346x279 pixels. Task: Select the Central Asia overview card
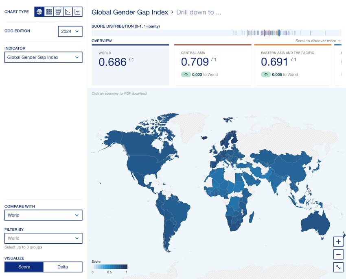[x=213, y=65]
